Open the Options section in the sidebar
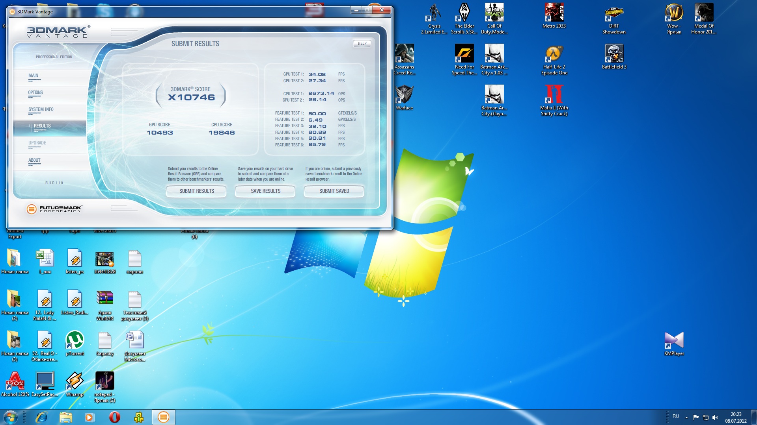The height and width of the screenshot is (425, 757). tap(35, 92)
